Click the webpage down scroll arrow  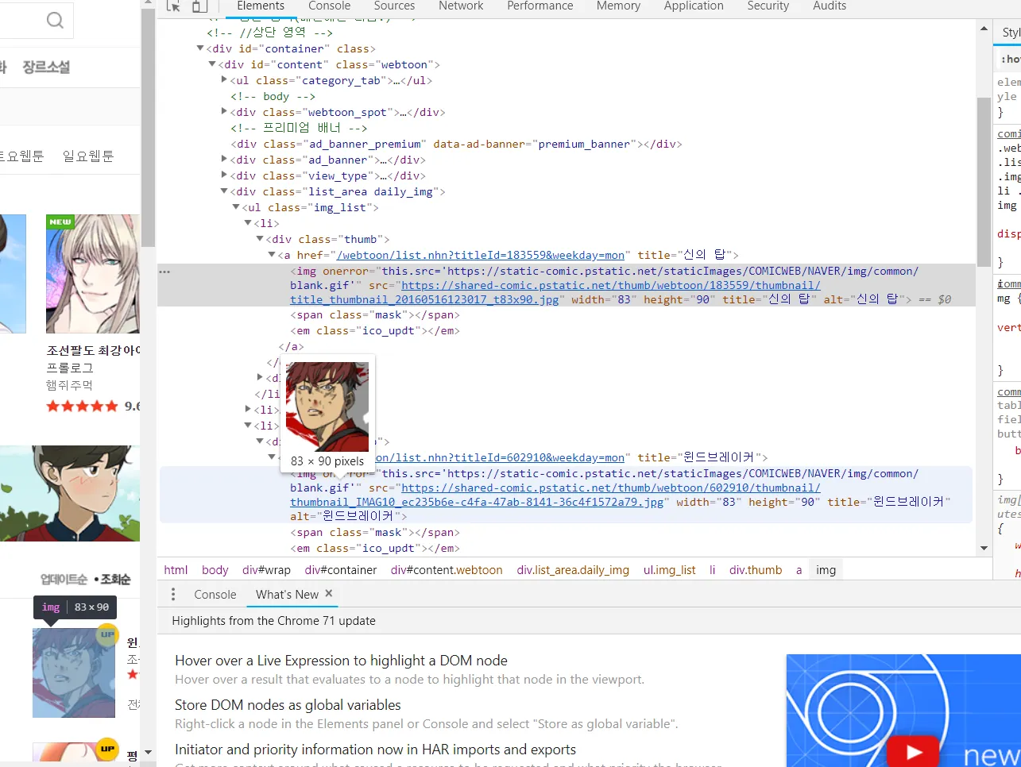click(148, 752)
